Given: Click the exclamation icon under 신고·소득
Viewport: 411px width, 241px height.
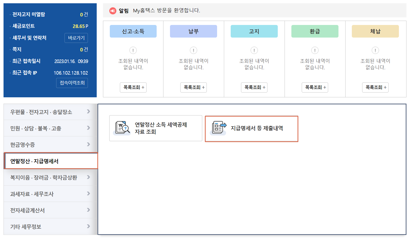Looking at the screenshot, I should coord(133,50).
